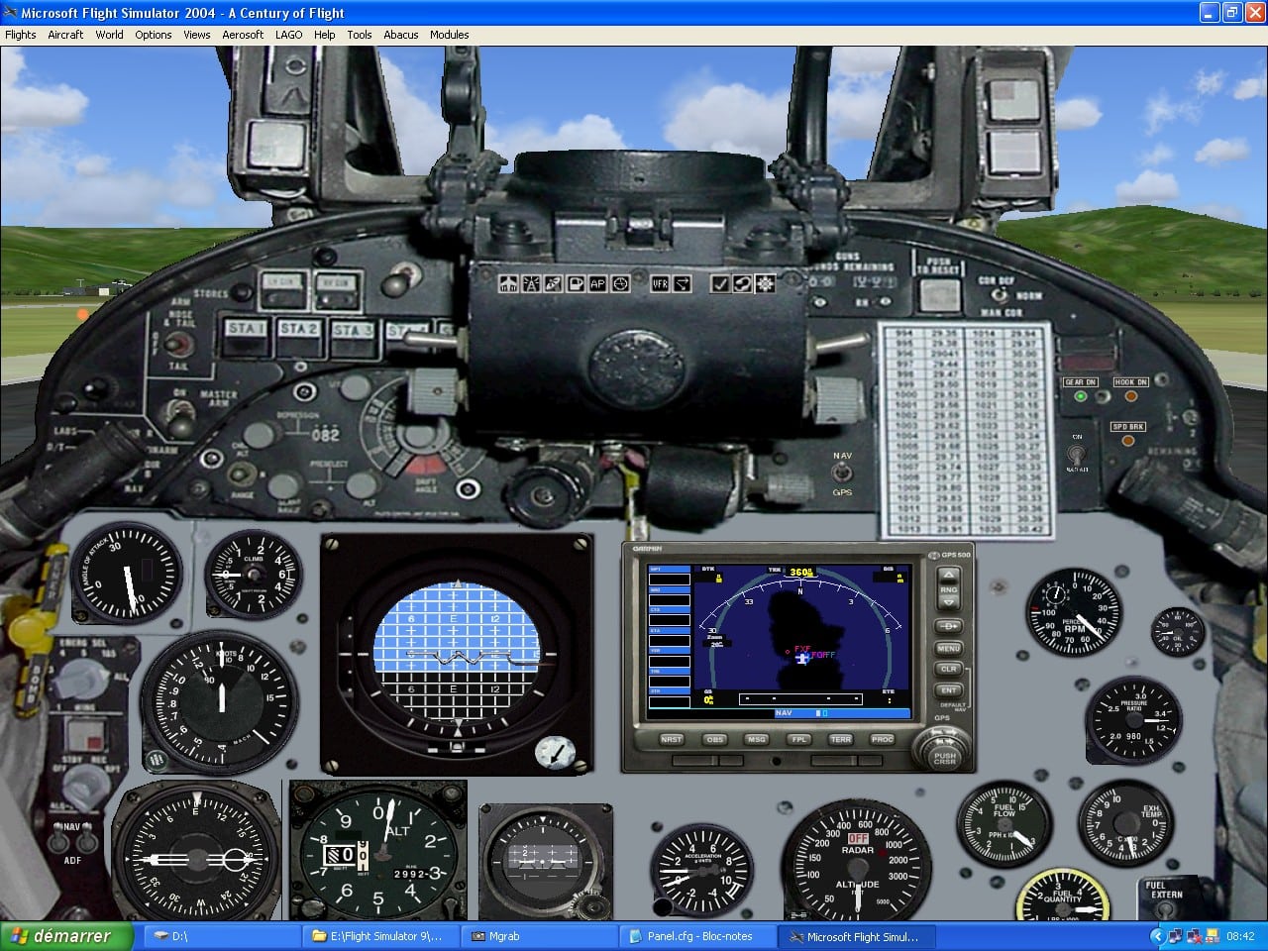This screenshot has height=951, width=1268.
Task: Click the VFR panel icon
Action: (660, 284)
